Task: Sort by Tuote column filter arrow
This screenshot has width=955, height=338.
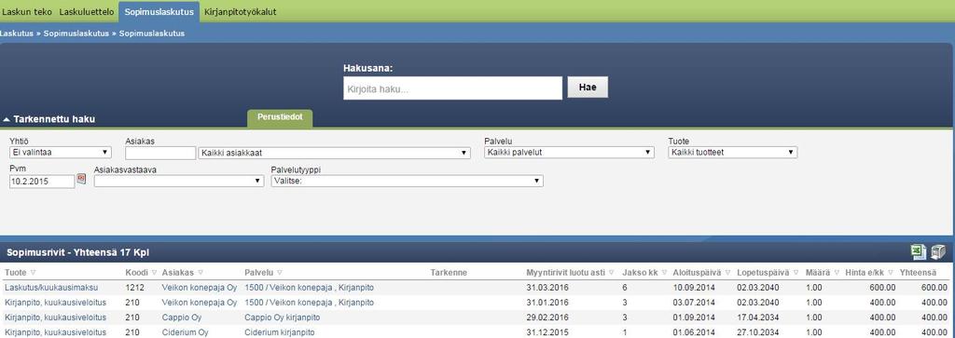Action: click(33, 272)
